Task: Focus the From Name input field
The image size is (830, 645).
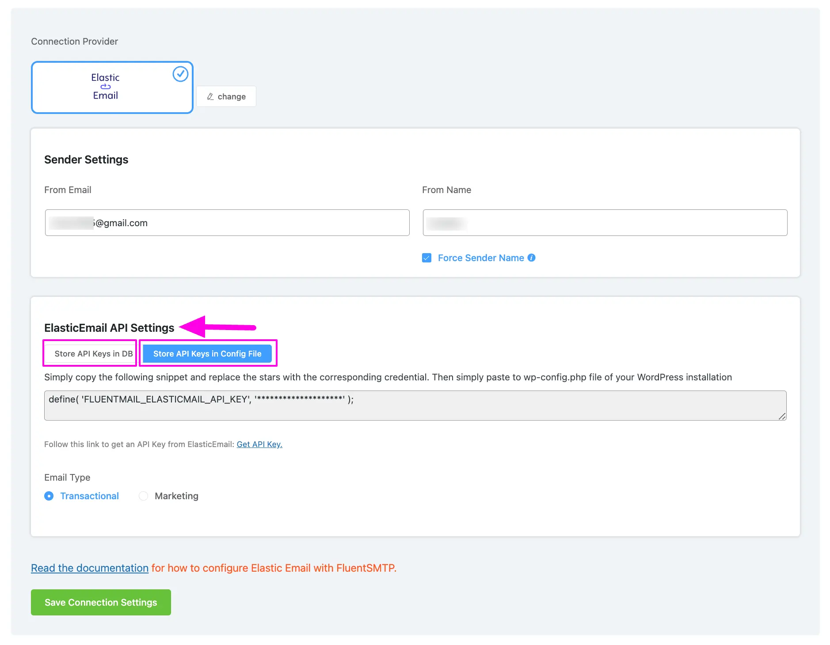Action: click(605, 223)
